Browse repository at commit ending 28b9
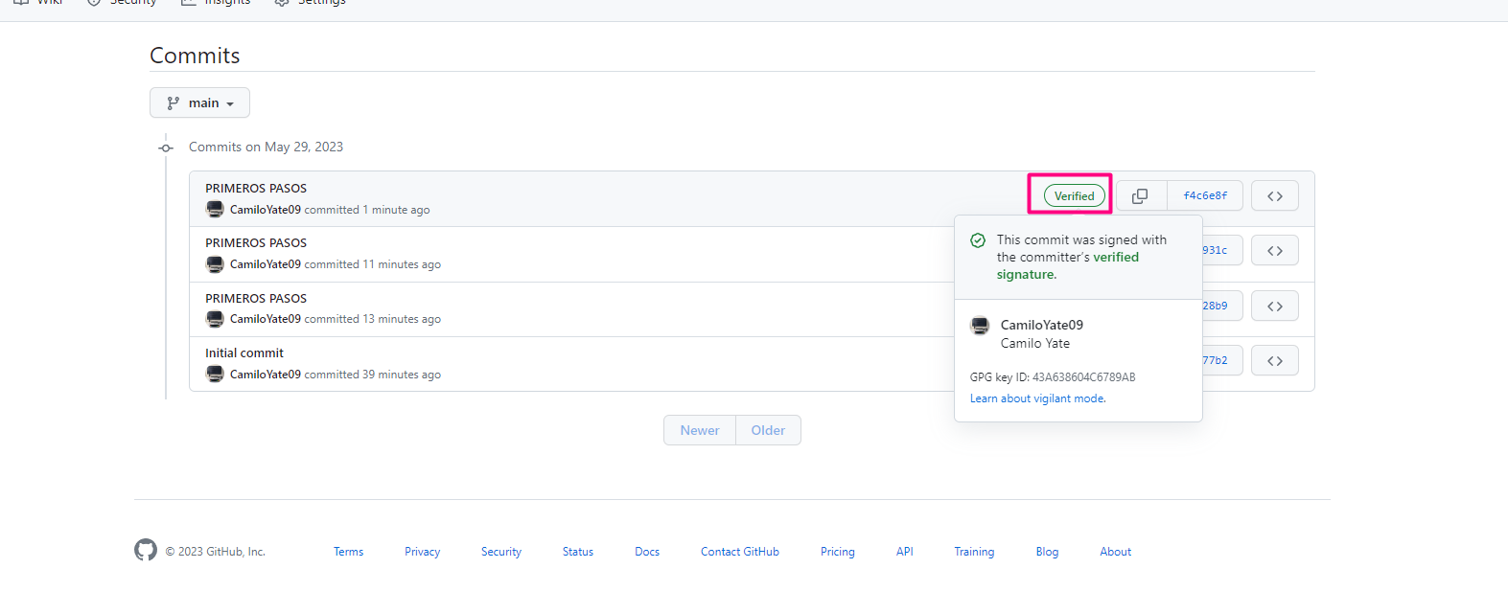The height and width of the screenshot is (614, 1508). 1275,306
